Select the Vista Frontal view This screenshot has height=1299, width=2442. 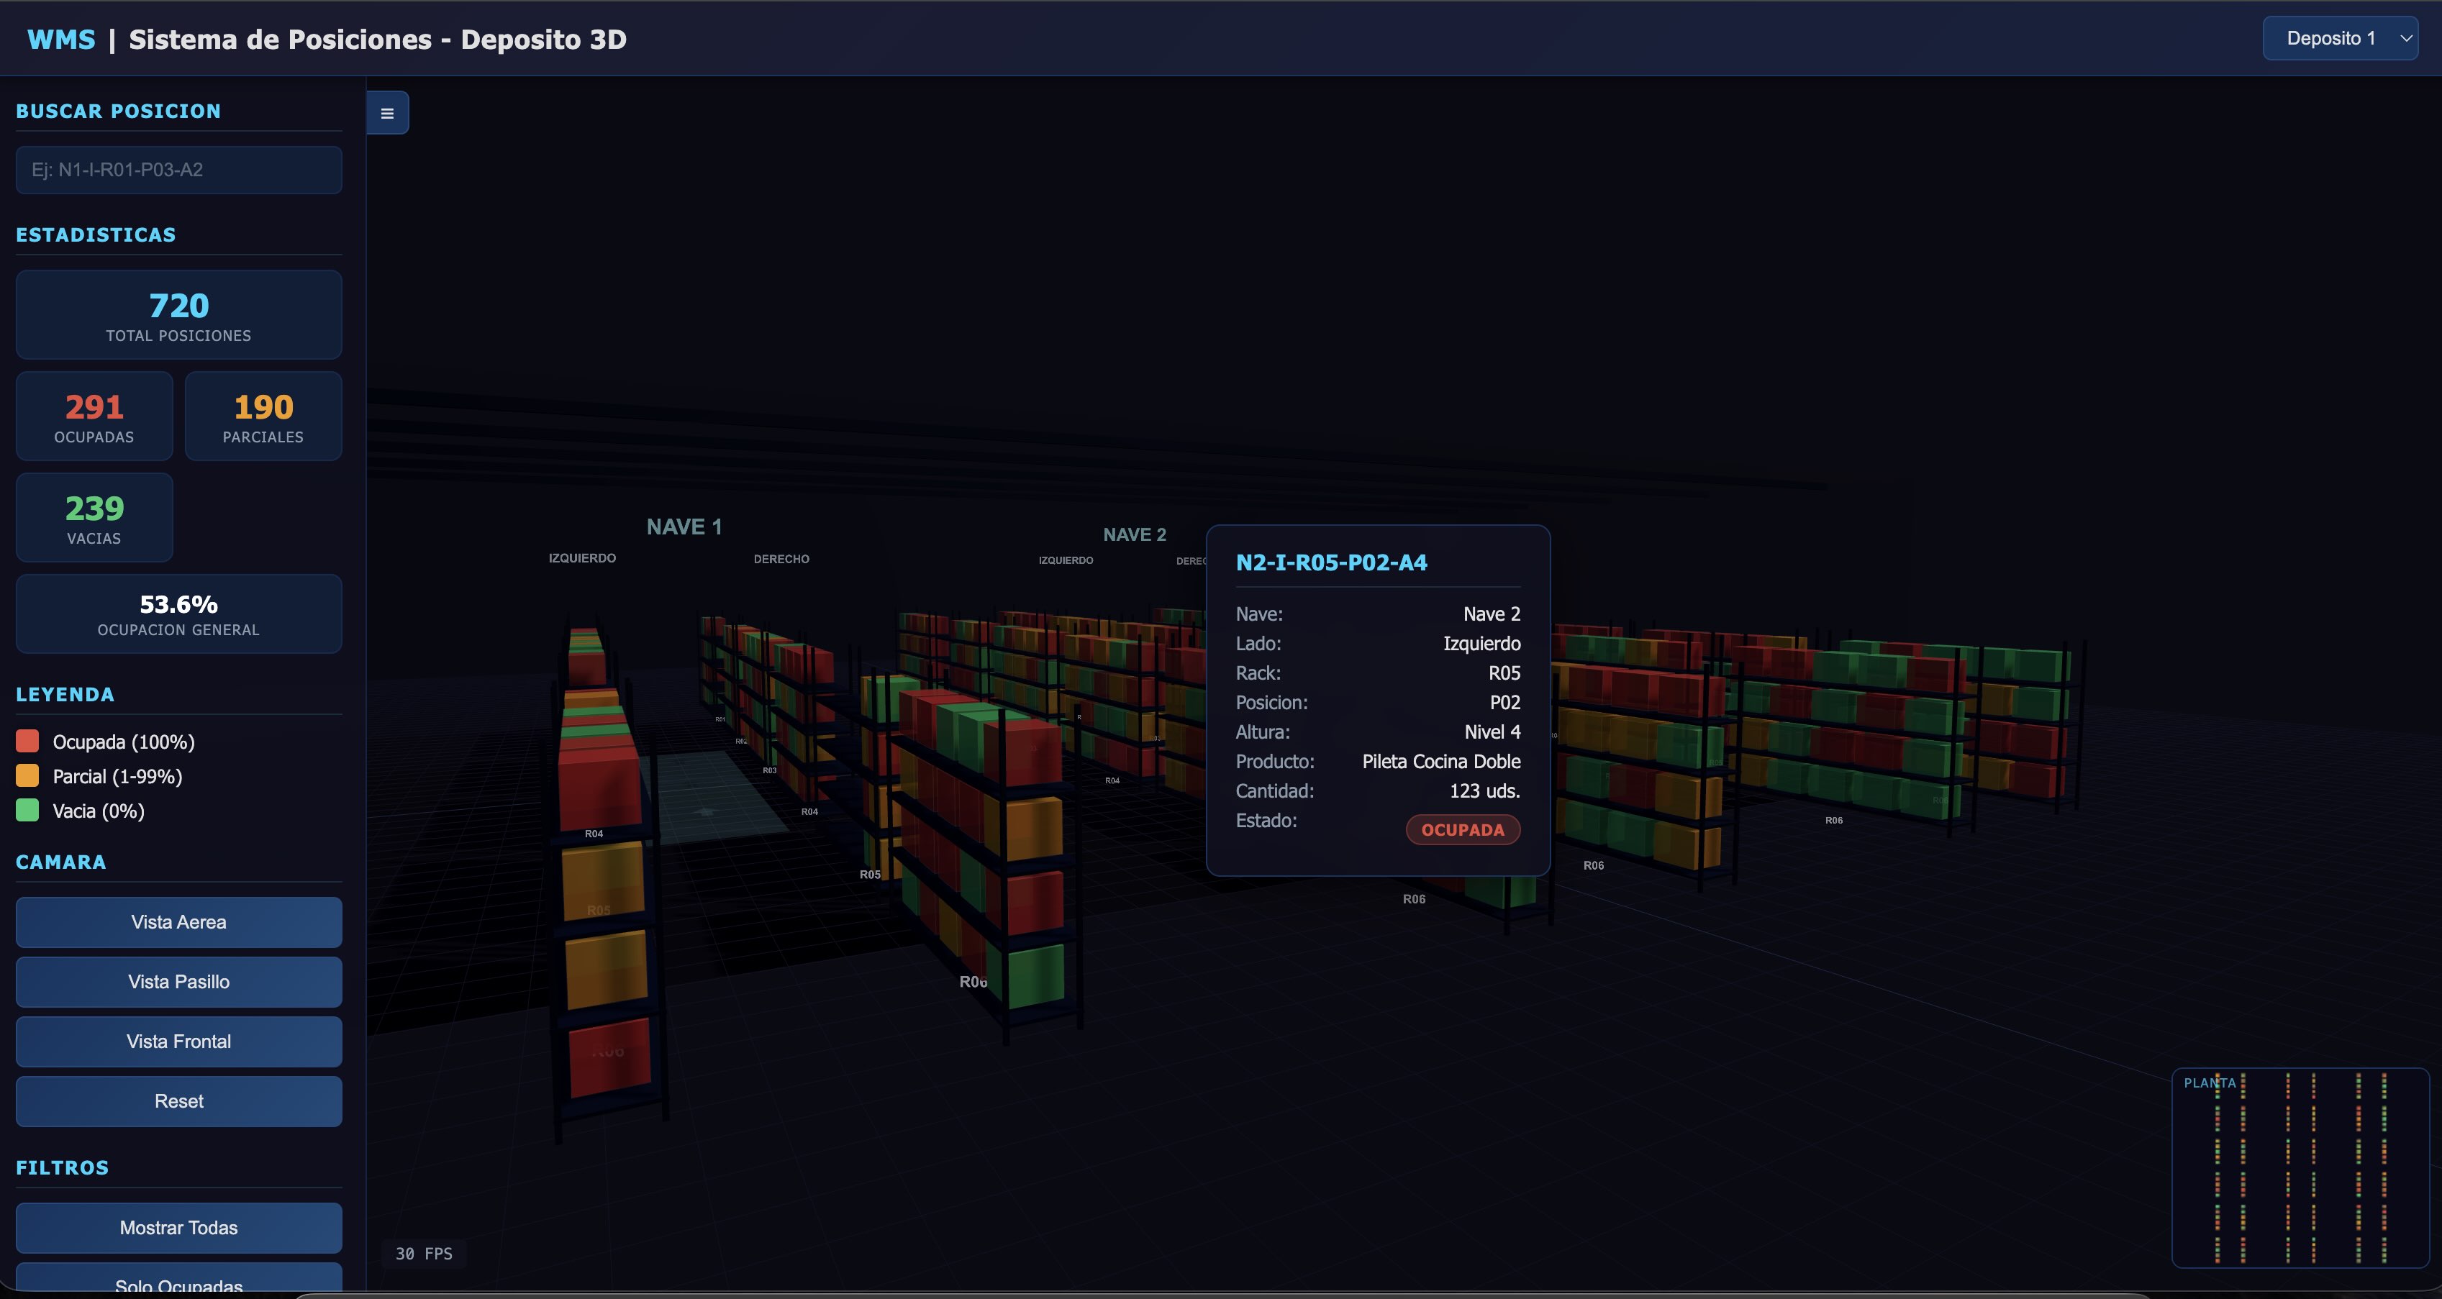point(178,1042)
